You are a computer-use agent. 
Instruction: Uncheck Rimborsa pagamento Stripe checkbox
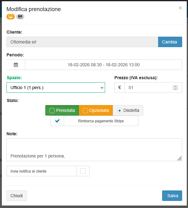(x=57, y=121)
